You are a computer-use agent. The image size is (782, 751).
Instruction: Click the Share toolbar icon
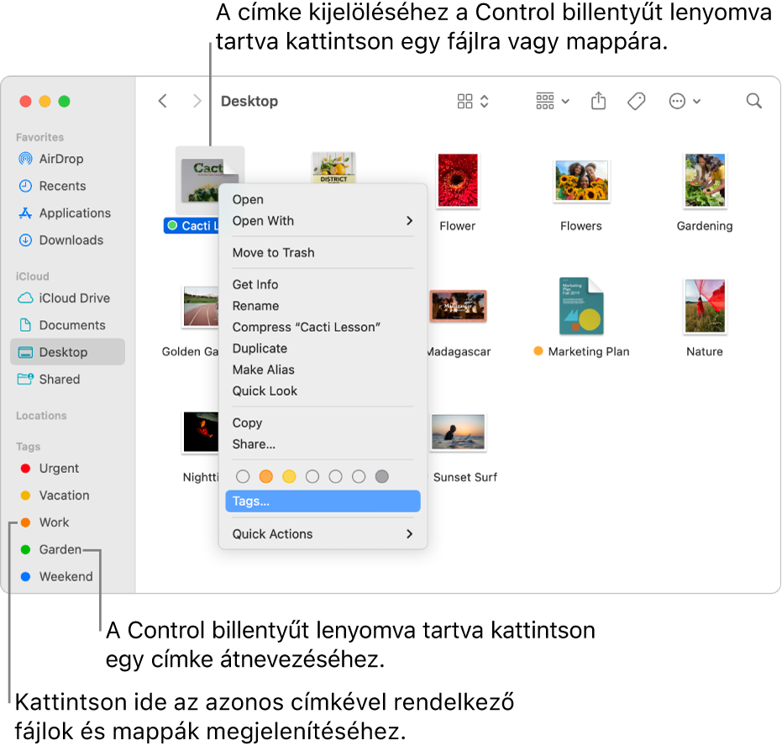(598, 101)
